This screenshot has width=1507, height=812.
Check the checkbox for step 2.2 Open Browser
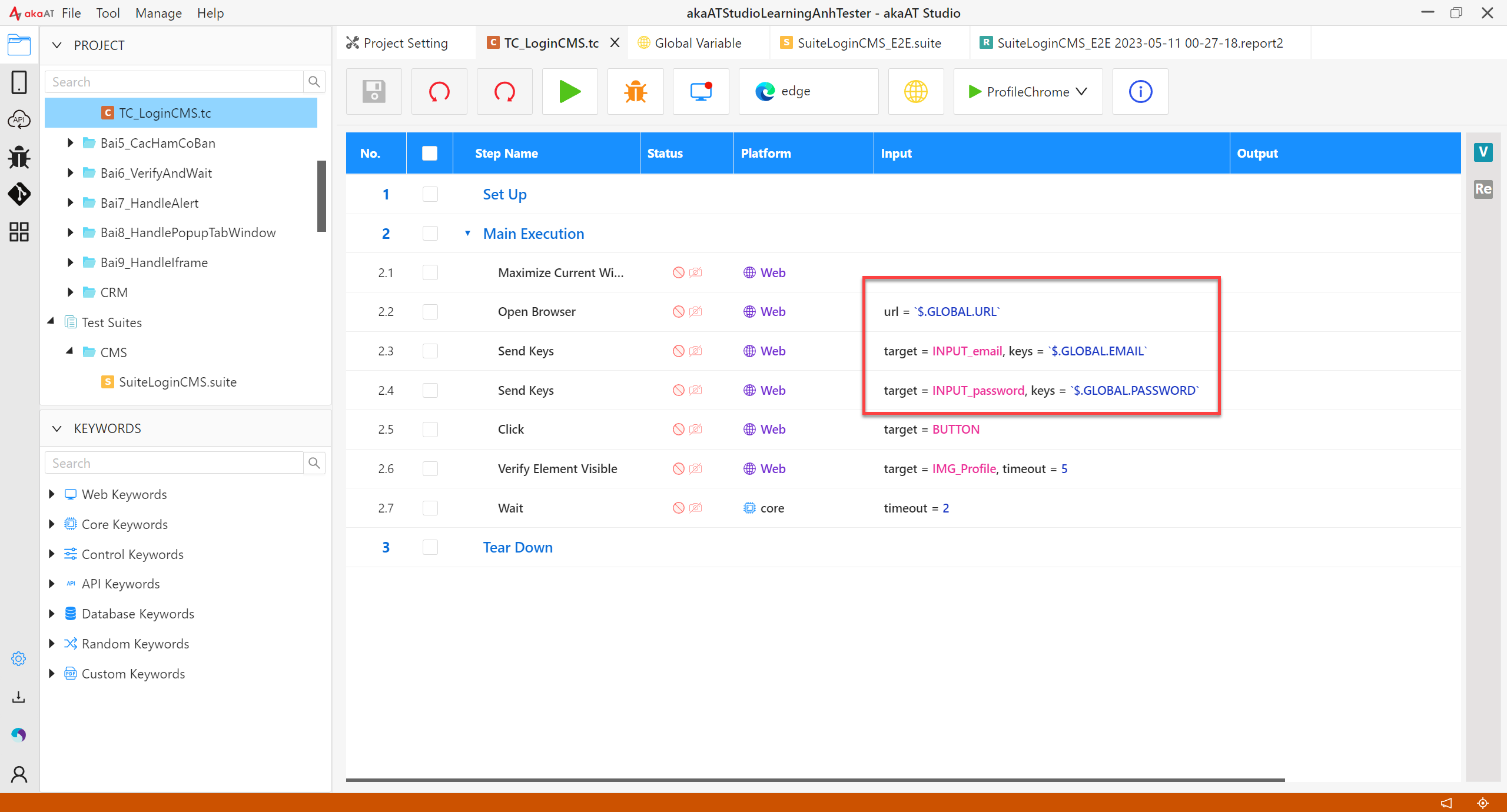(x=430, y=312)
